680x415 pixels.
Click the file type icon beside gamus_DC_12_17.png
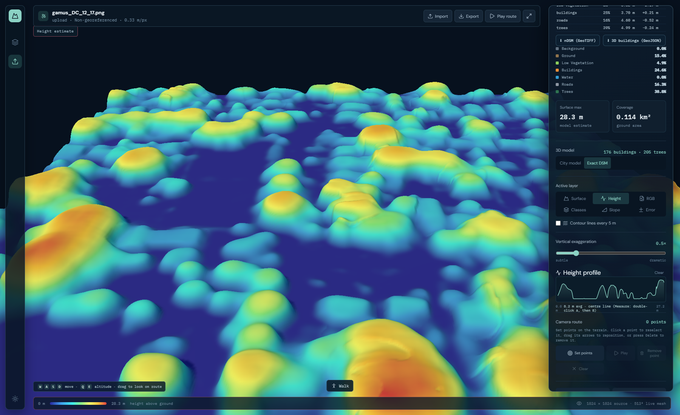(x=43, y=16)
